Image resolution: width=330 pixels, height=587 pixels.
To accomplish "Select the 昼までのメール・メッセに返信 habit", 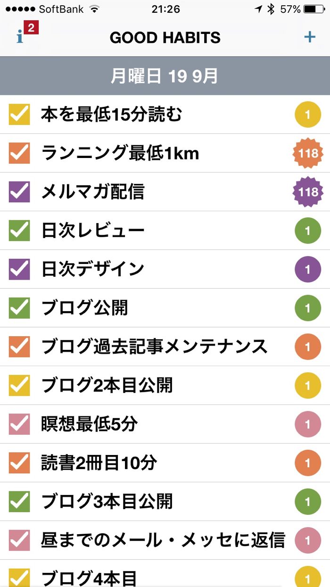I will coord(163,540).
